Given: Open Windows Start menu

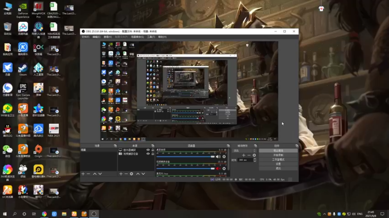Looking at the screenshot, I should [x=5, y=214].
